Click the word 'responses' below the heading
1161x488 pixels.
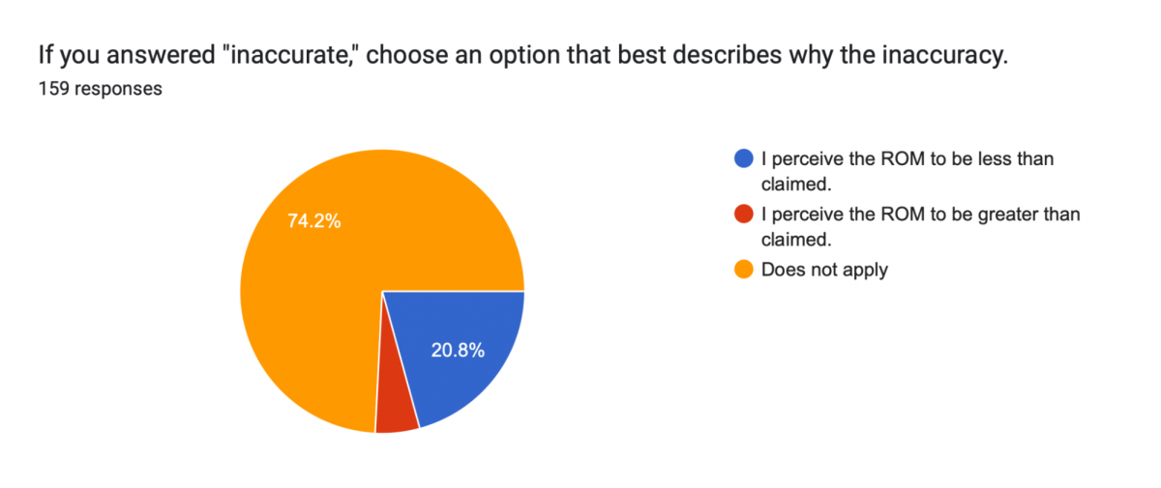(118, 89)
